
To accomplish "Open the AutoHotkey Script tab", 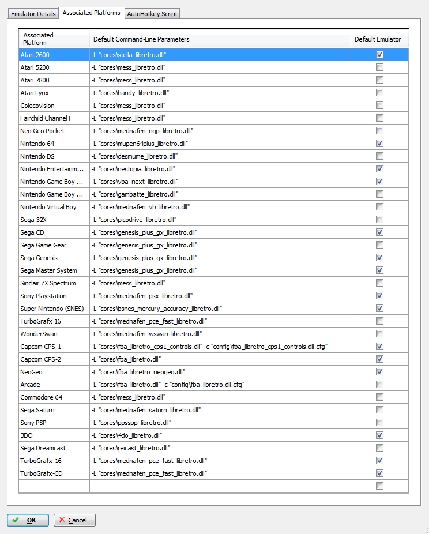I will coord(152,14).
